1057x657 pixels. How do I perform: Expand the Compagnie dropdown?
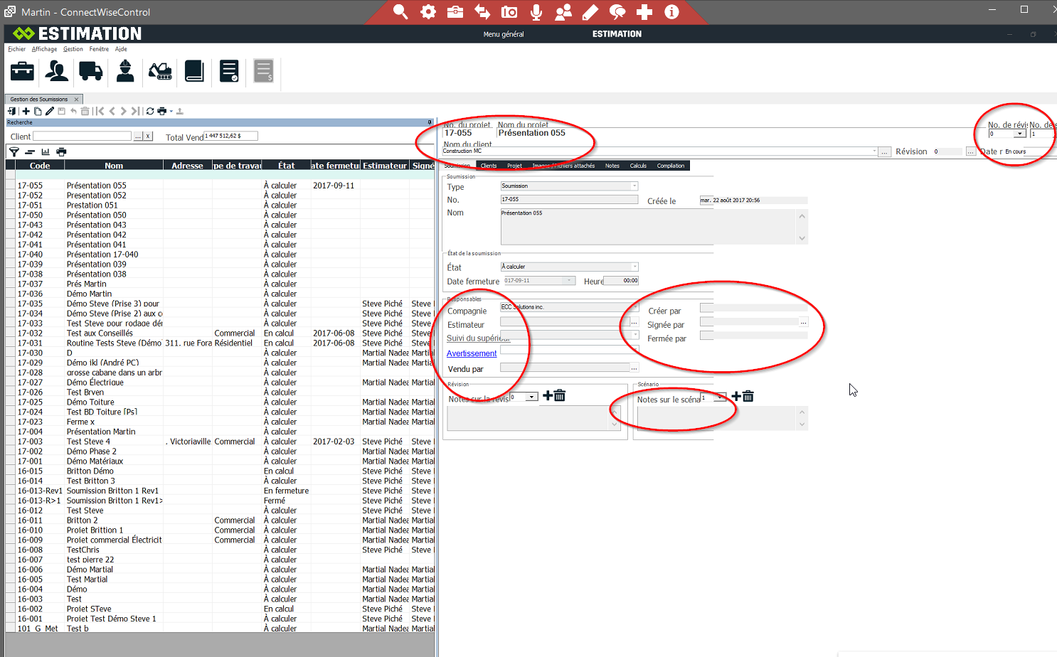click(634, 307)
